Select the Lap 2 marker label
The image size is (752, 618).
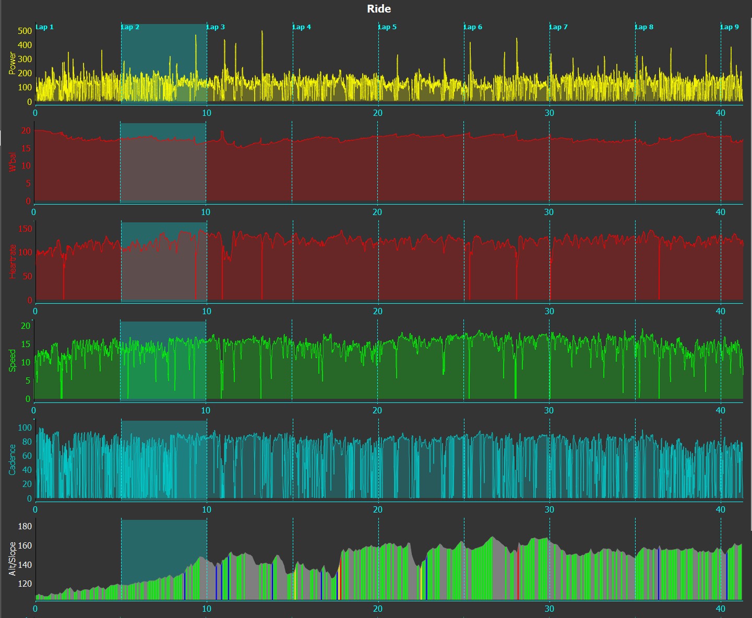click(130, 27)
